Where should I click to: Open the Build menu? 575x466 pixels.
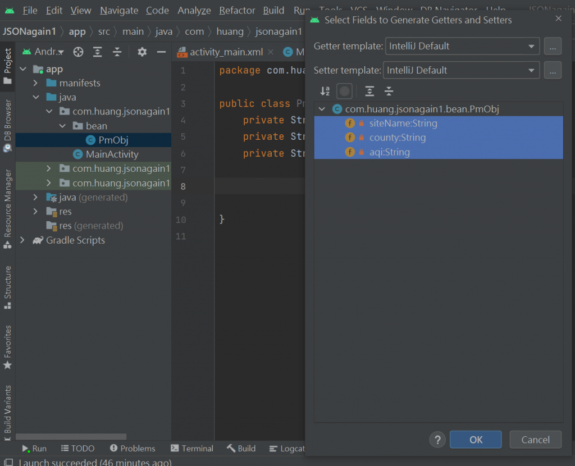coord(273,10)
